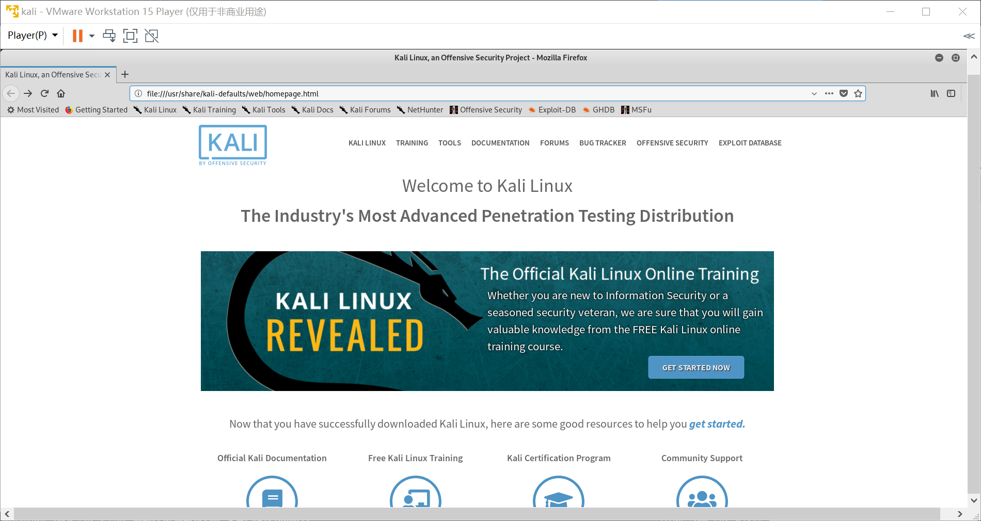Go back in Firefox history
The image size is (981, 521).
[x=11, y=93]
